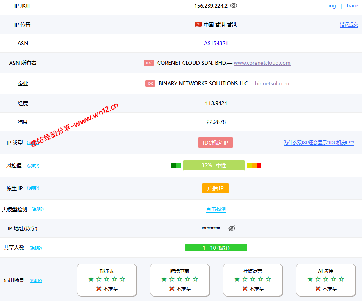Click the filled star in TikTok card
This screenshot has width=362, height=301.
[91, 279]
